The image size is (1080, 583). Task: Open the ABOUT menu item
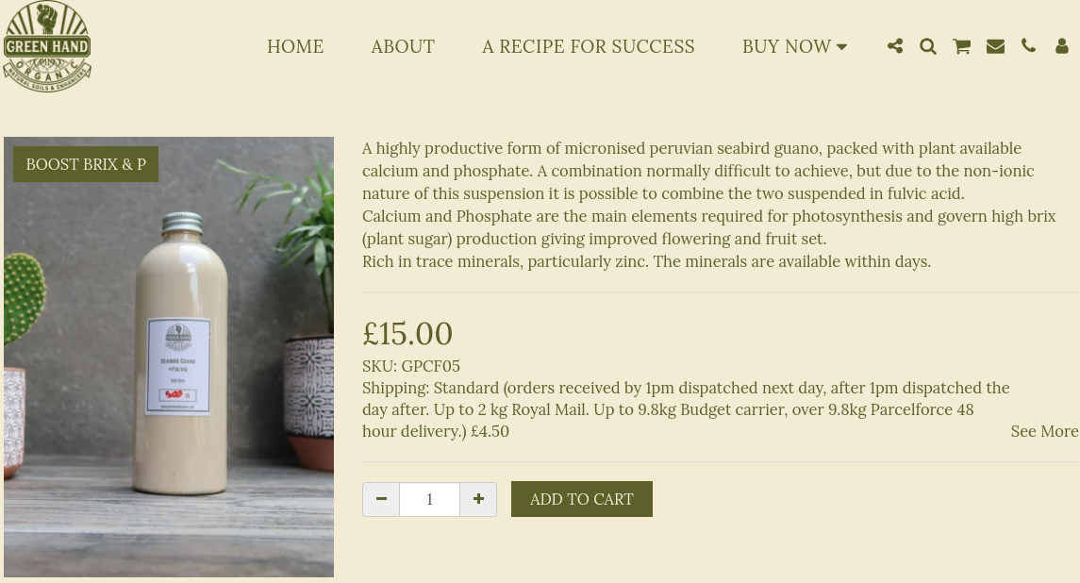click(x=403, y=46)
